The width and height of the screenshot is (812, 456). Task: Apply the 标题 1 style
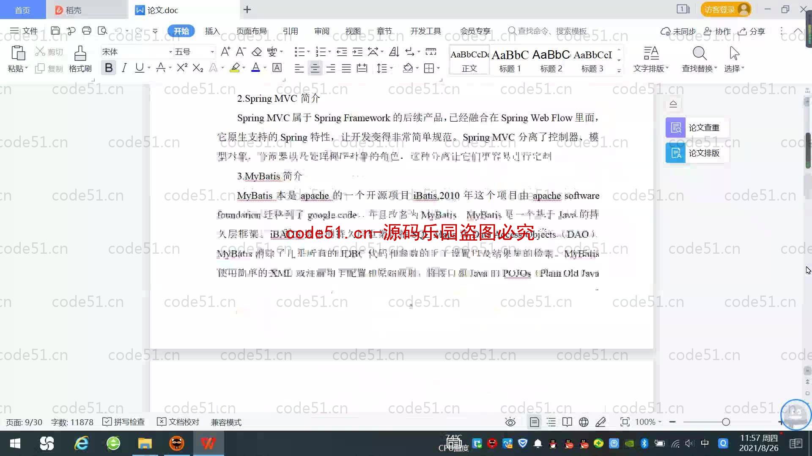510,60
